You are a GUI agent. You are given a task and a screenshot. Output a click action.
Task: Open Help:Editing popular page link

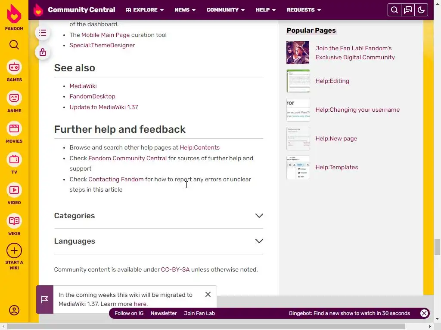coord(332,81)
